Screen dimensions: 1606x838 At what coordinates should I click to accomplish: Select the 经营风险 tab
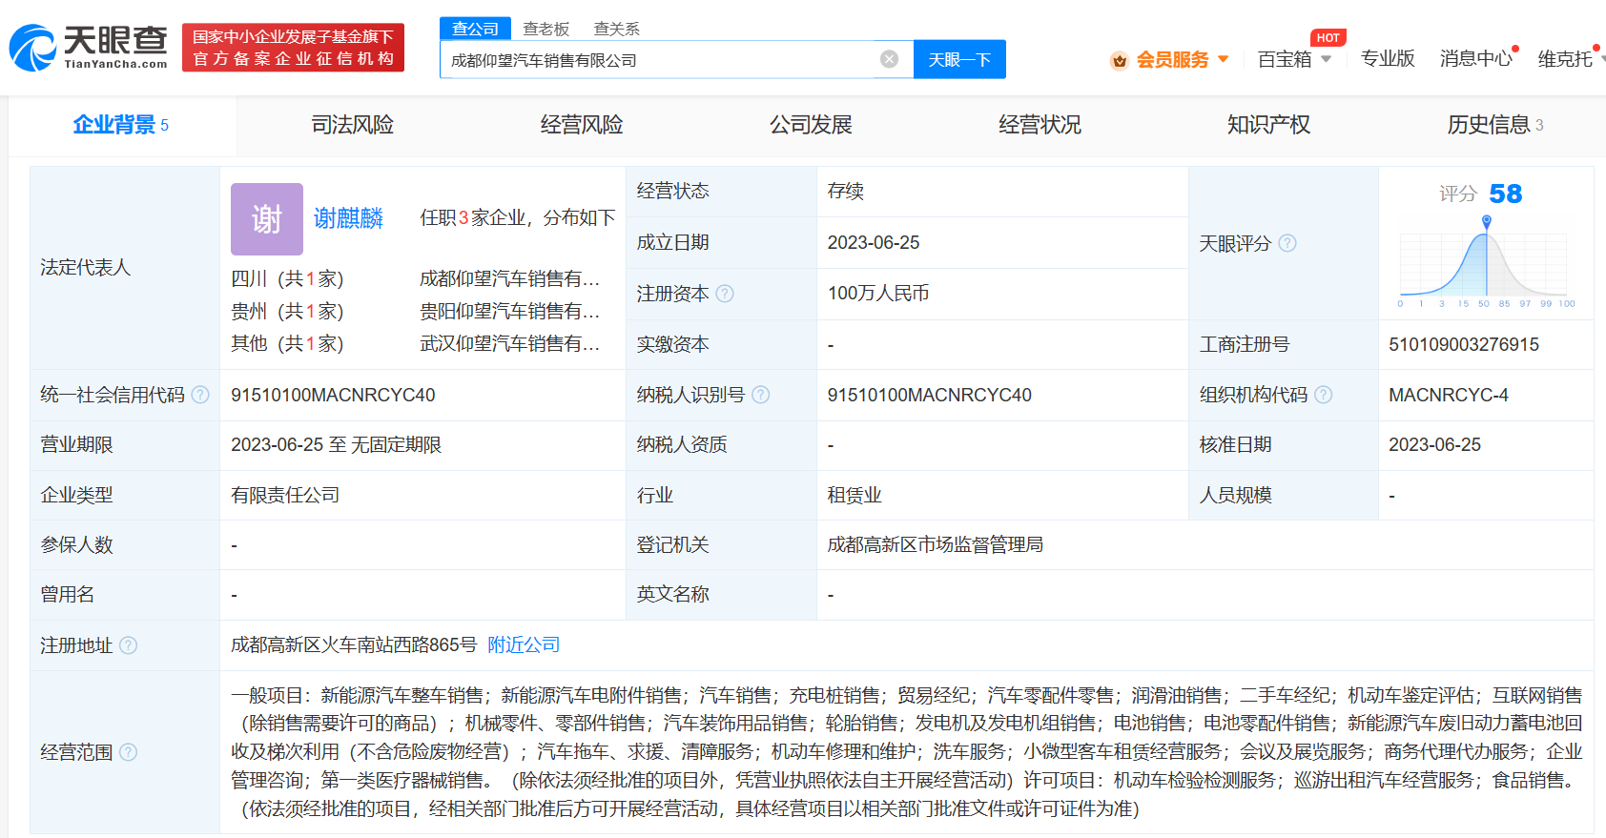pyautogui.click(x=582, y=125)
